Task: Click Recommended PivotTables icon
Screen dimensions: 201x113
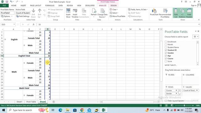Action: 165,13
